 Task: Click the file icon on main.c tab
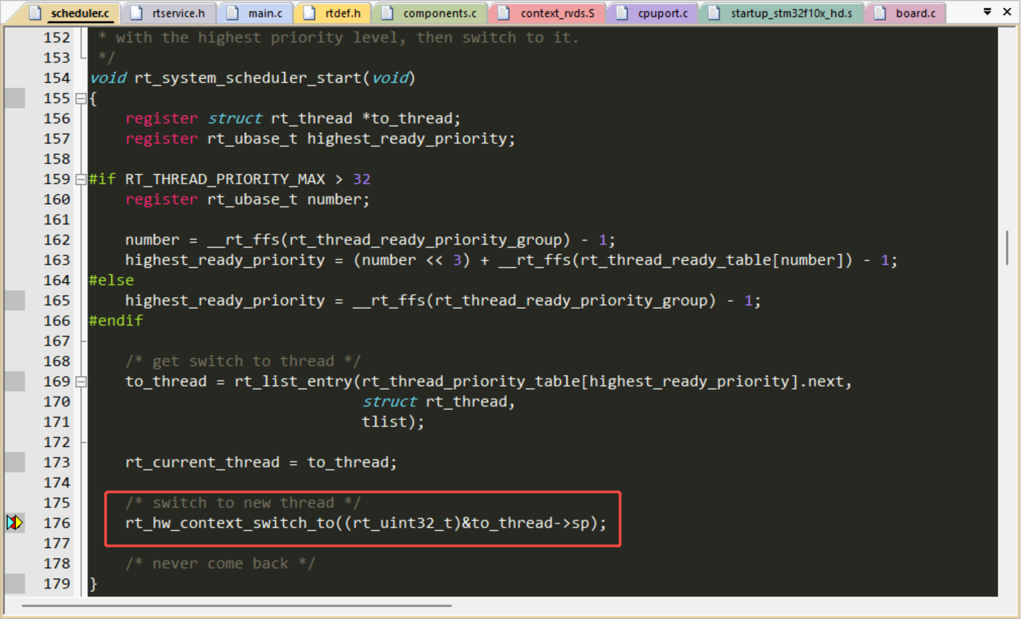(x=233, y=13)
